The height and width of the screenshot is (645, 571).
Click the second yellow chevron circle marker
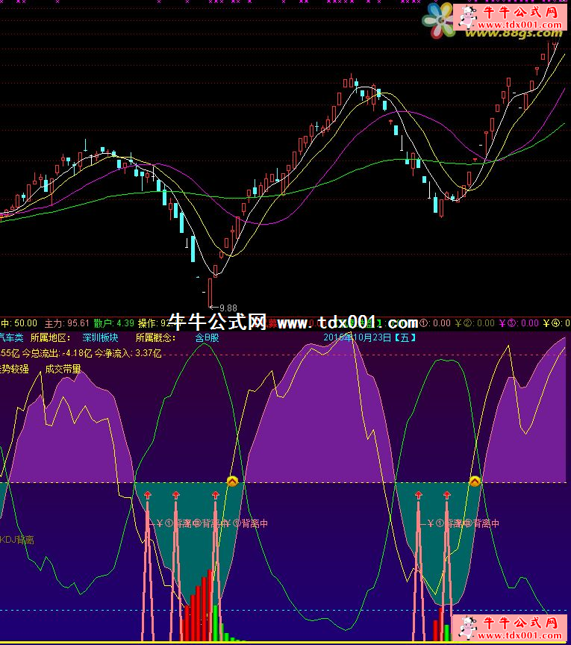pyautogui.click(x=475, y=482)
